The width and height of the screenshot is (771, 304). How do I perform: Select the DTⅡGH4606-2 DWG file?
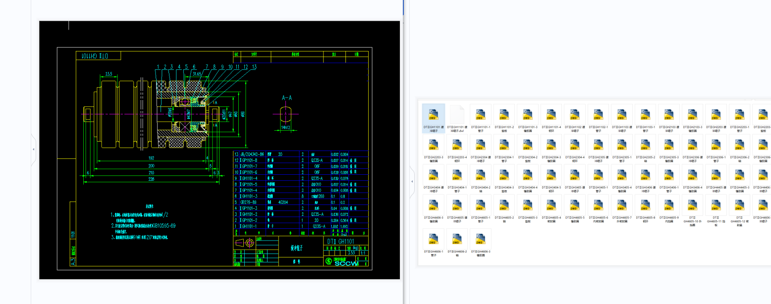(457, 243)
